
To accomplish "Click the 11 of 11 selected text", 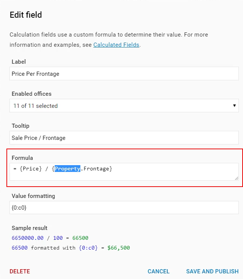I will coord(35,106).
